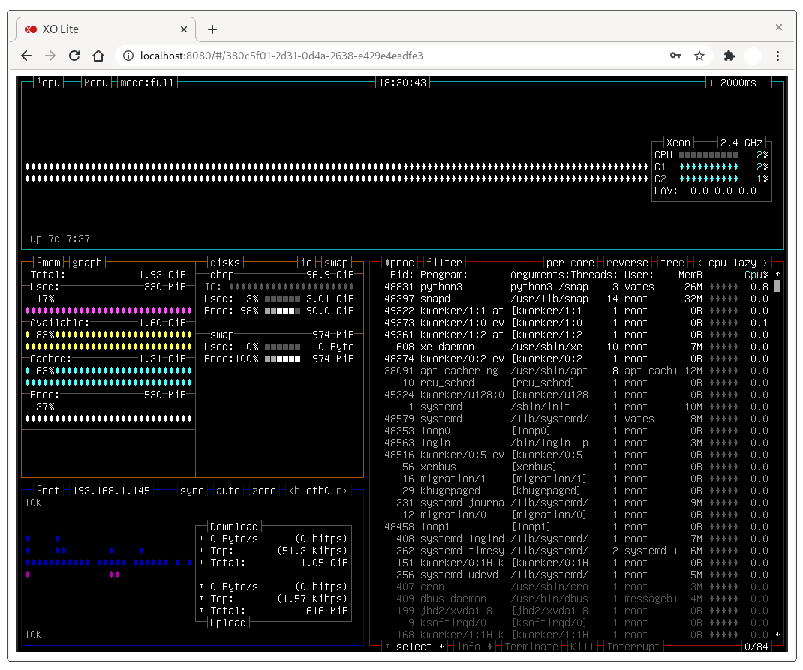Switch to next sort column after cpu lazy
Image resolution: width=803 pixels, height=670 pixels.
pos(765,263)
